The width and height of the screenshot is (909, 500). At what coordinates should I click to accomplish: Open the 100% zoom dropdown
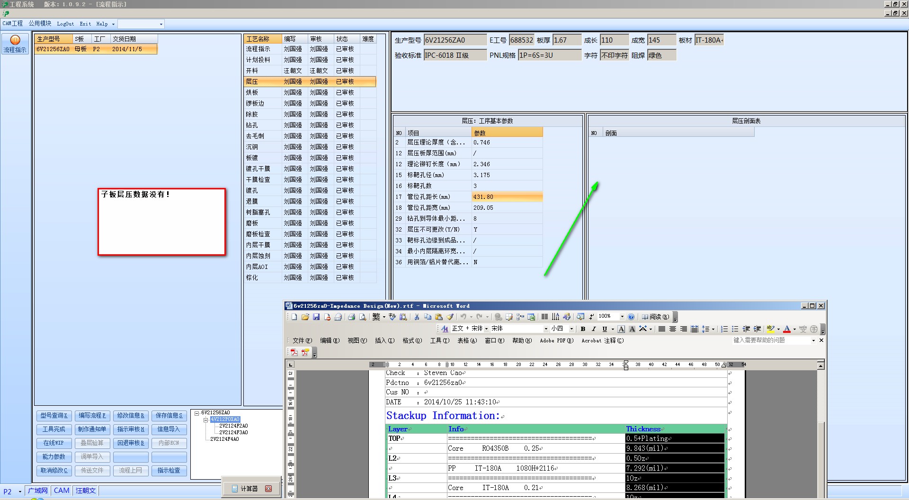[x=622, y=317]
